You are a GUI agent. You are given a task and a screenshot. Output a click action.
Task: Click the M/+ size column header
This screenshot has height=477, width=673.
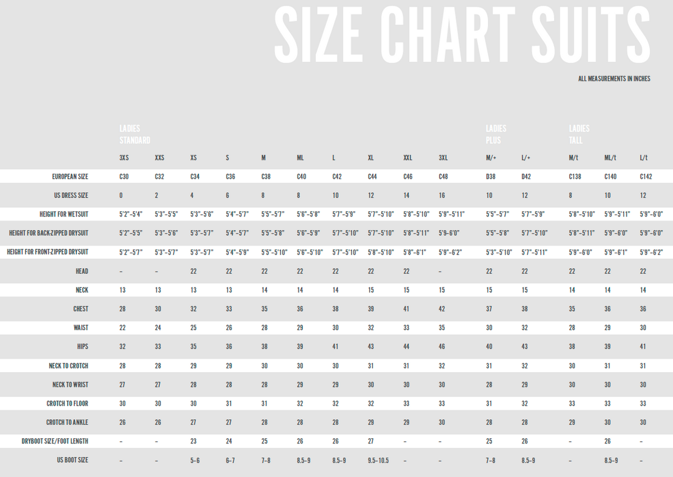(491, 158)
